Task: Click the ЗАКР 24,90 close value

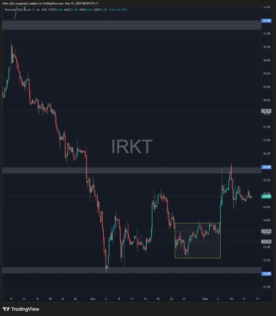Action: tap(100, 10)
